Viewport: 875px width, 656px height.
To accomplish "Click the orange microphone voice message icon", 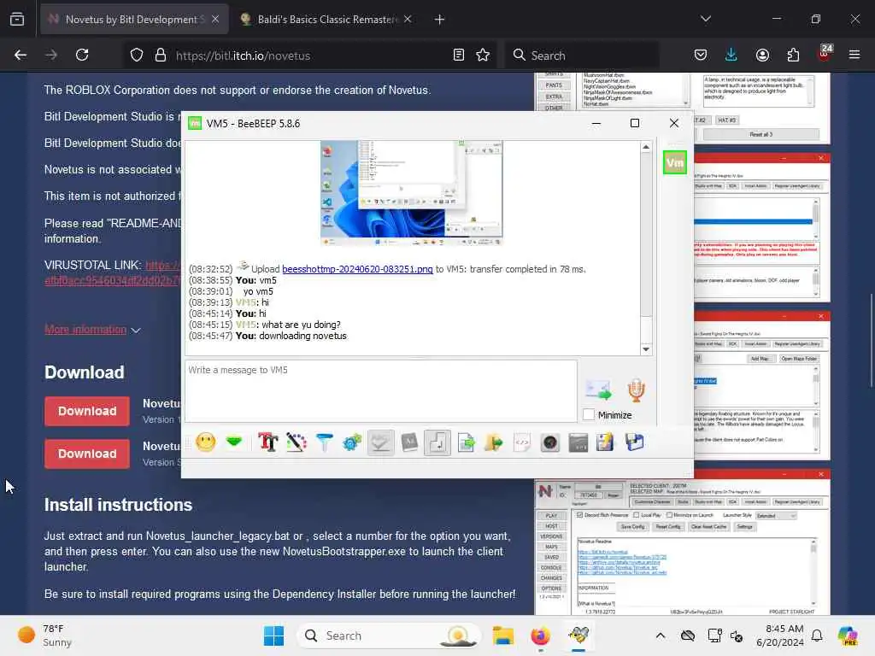I will (636, 389).
